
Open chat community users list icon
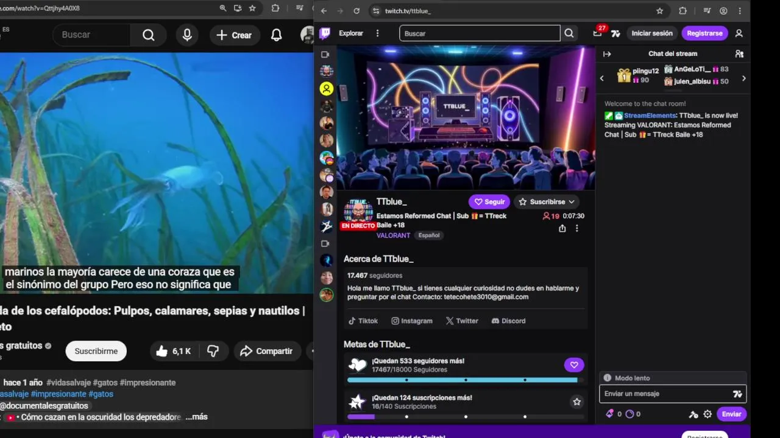739,54
